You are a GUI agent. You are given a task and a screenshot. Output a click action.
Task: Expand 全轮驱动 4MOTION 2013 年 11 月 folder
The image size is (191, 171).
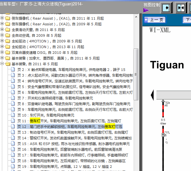(2, 47)
